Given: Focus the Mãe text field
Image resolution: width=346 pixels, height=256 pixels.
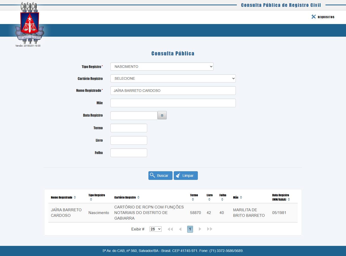Looking at the screenshot, I should pyautogui.click(x=173, y=103).
